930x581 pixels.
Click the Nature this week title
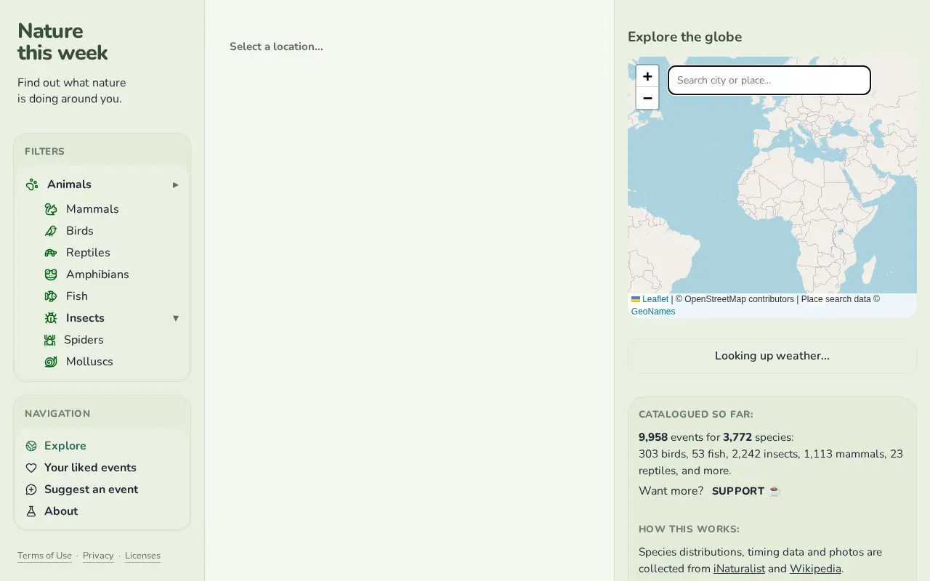(x=62, y=41)
